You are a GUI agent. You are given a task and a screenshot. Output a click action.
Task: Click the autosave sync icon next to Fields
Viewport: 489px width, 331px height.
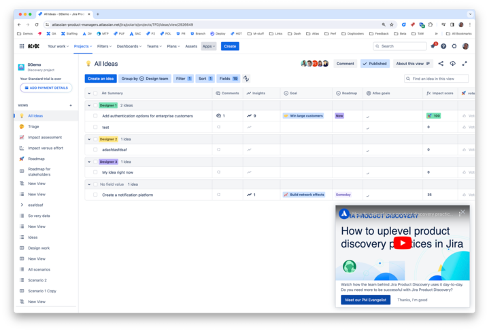[x=246, y=79]
